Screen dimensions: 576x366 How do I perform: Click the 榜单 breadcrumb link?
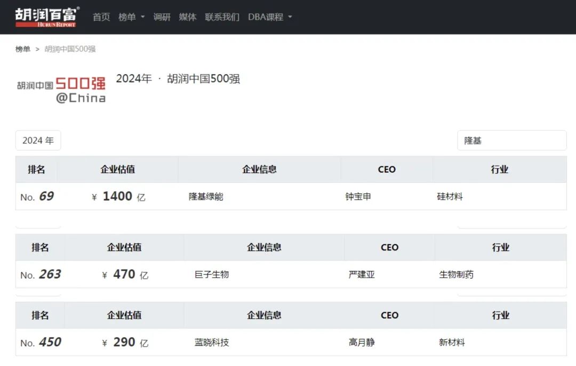click(x=23, y=49)
